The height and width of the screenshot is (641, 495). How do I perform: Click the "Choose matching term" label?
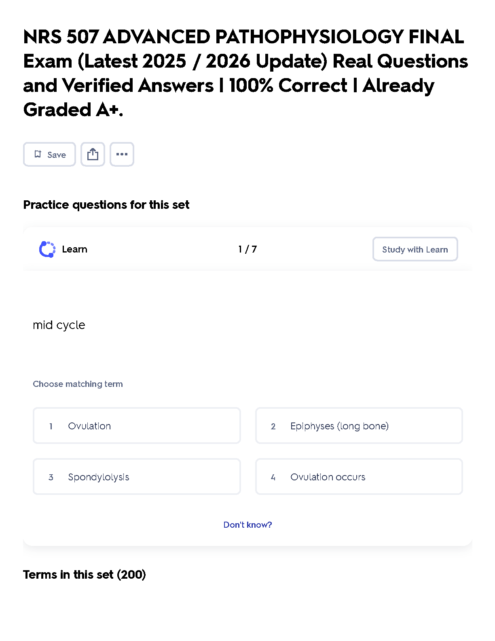(78, 384)
